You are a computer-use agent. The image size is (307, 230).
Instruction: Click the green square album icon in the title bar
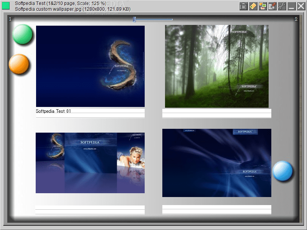coord(6,6)
